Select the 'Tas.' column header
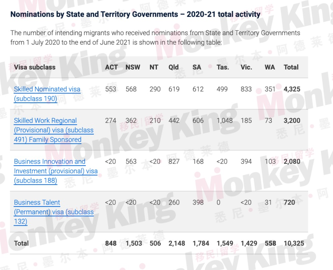333x270 pixels. [x=223, y=67]
